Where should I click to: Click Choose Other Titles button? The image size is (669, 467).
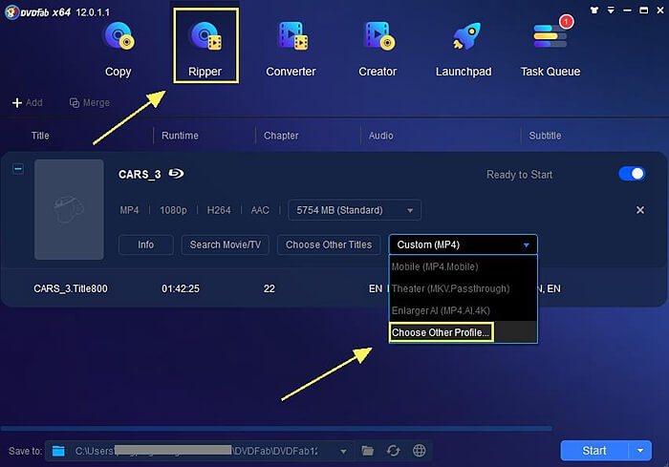point(329,244)
